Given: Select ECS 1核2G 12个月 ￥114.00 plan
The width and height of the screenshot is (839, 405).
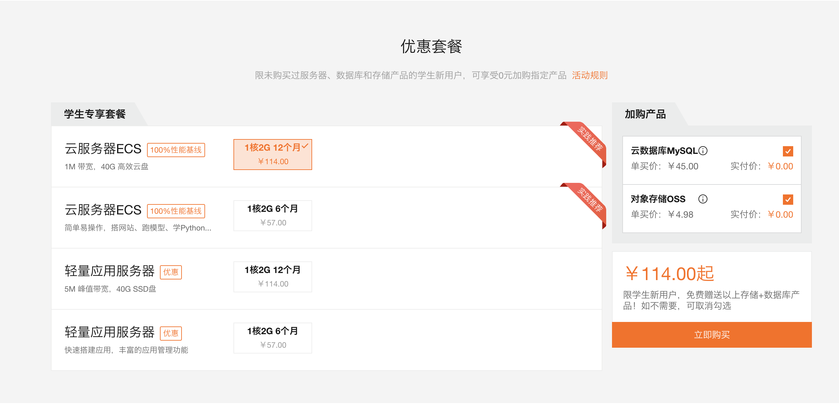Looking at the screenshot, I should pyautogui.click(x=272, y=155).
